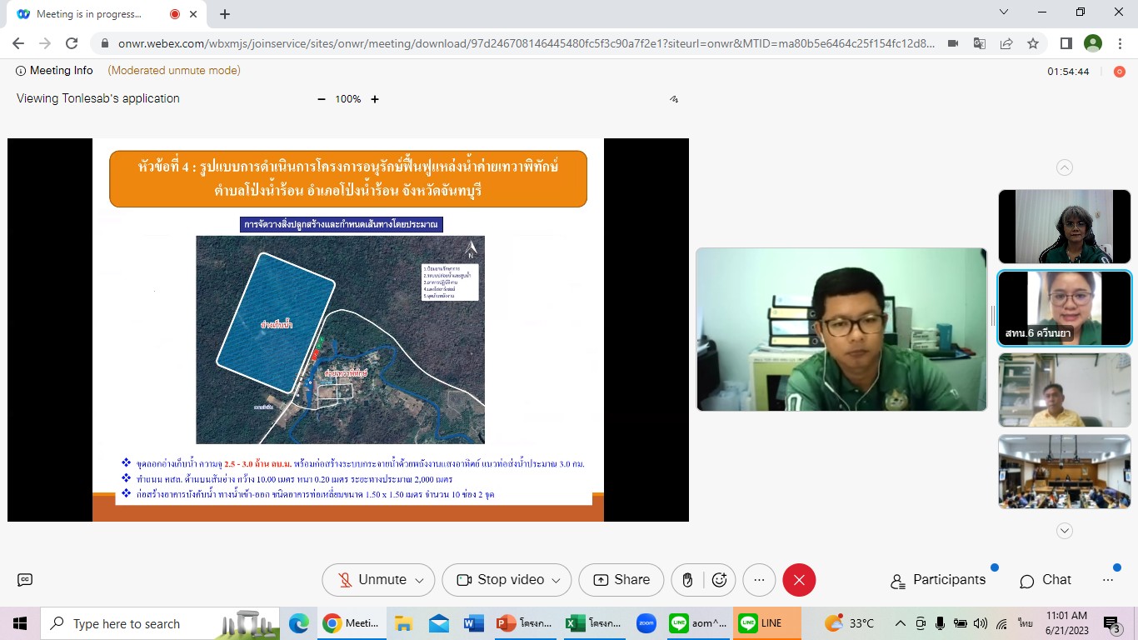The height and width of the screenshot is (640, 1138).
Task: Open the Mail app from the taskbar
Action: pos(439,623)
